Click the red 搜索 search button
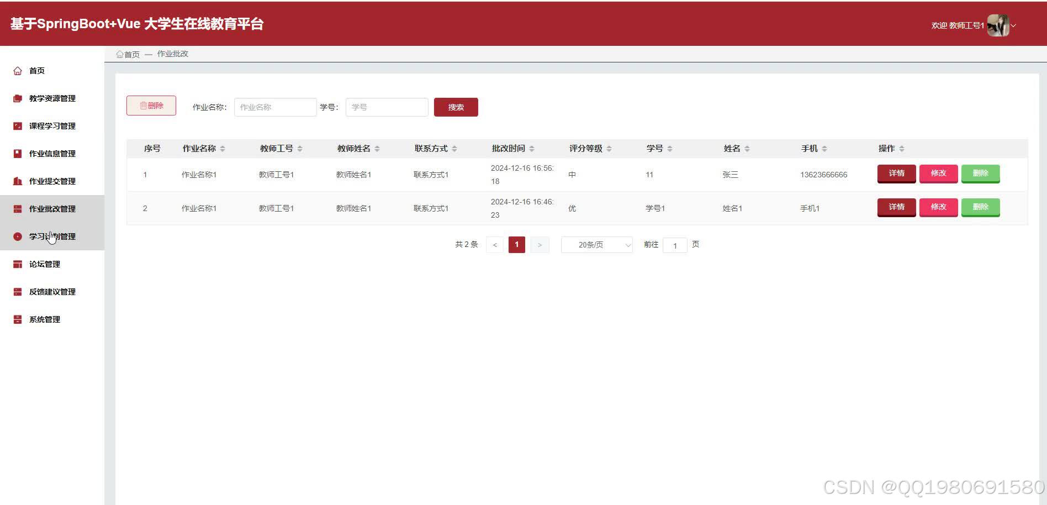This screenshot has height=505, width=1047. [x=456, y=107]
